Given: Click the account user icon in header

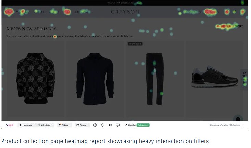Looking at the screenshot, I should tap(227, 12).
